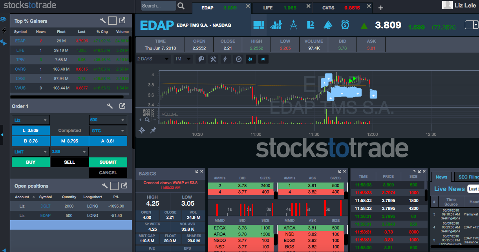Click the search magnifier icon
This screenshot has width=479, height=252.
[x=181, y=6]
